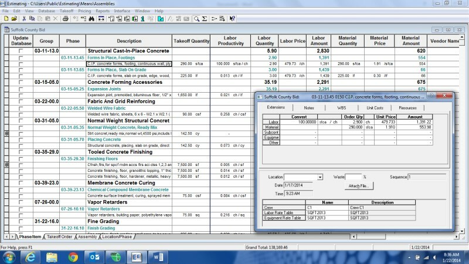
Task: Check Update Database box for Structural Cast-In-Place Concrete
Action: [21, 52]
